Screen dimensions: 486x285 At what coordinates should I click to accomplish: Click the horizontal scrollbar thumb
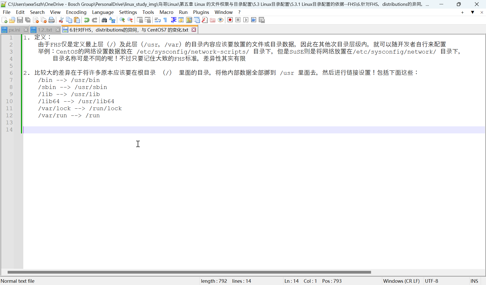tap(189, 272)
